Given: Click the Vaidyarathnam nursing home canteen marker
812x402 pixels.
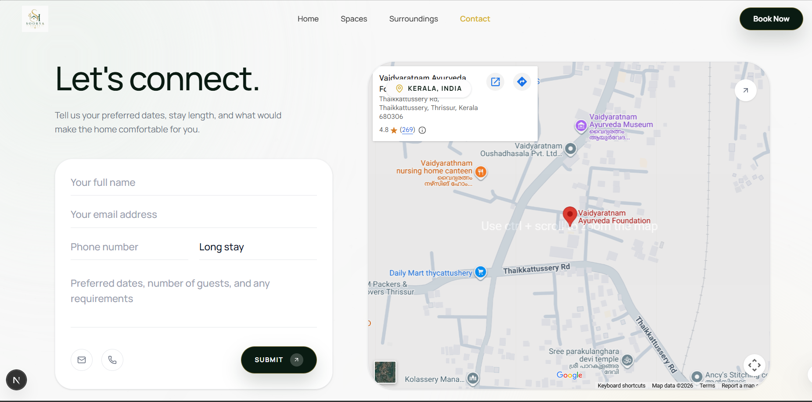Looking at the screenshot, I should click(481, 172).
